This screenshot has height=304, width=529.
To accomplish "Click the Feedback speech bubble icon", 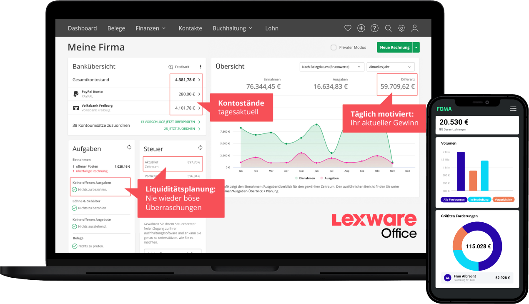I will [x=170, y=67].
